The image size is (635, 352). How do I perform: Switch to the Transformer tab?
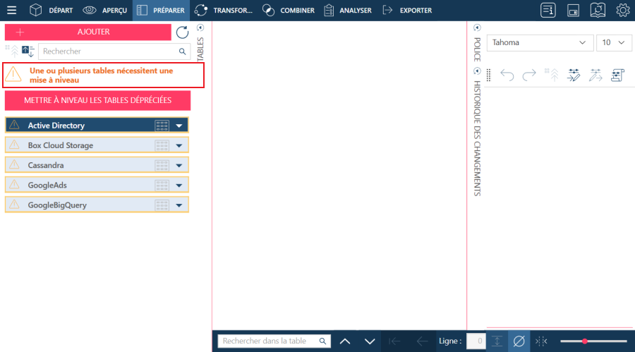(223, 10)
